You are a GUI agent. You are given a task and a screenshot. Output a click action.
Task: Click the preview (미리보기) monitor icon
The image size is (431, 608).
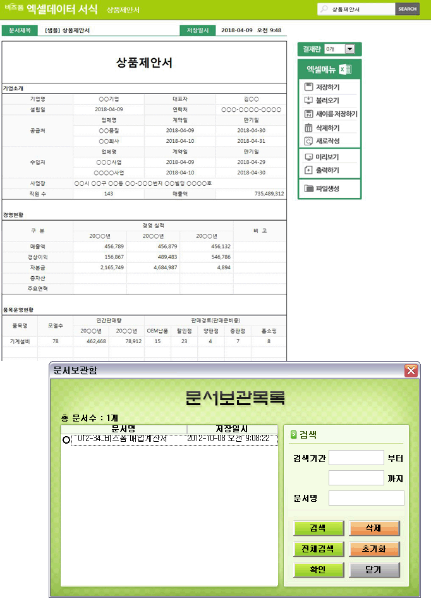tap(308, 157)
